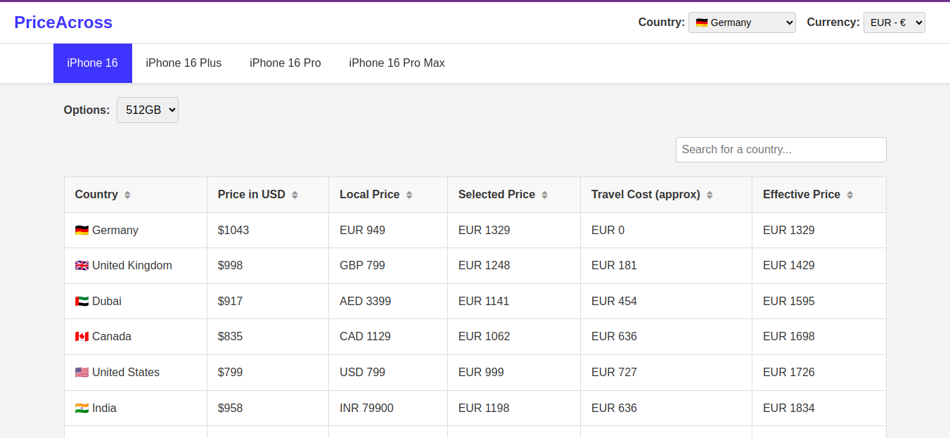This screenshot has height=438, width=950.
Task: Click the $799 price cell
Action: pyautogui.click(x=268, y=373)
